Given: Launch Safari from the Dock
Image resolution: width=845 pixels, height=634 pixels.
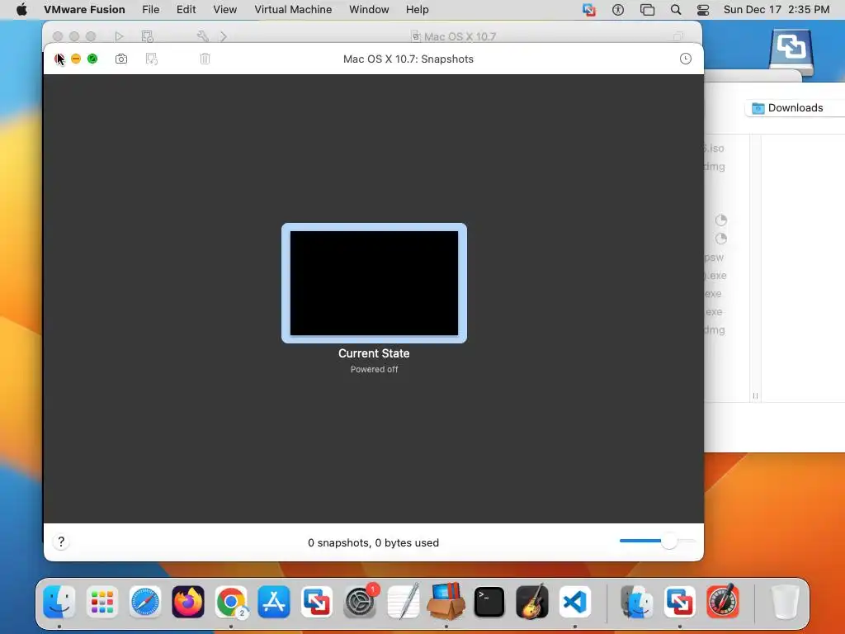Looking at the screenshot, I should (x=145, y=602).
